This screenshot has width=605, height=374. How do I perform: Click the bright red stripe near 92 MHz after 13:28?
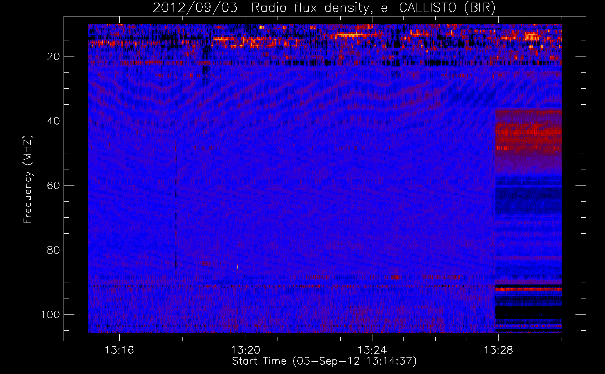point(528,289)
